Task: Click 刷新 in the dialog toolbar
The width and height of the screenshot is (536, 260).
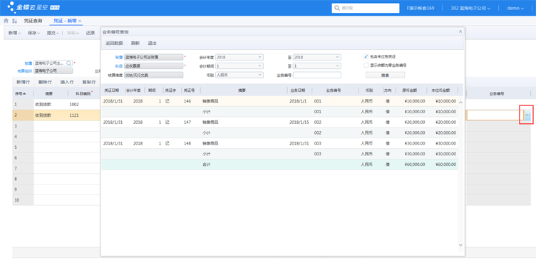Action: point(135,43)
